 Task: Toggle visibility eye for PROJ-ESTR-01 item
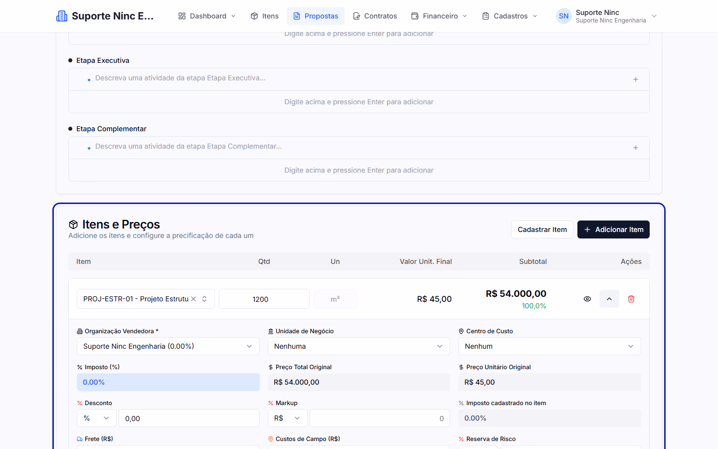tap(587, 299)
